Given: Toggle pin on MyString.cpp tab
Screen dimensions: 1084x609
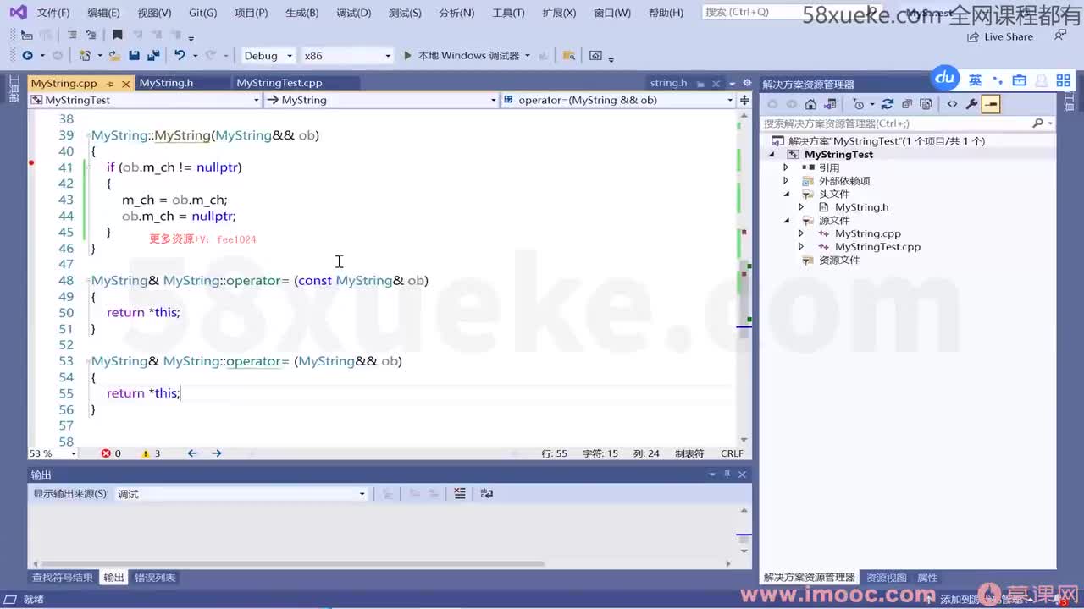Looking at the screenshot, I should [x=111, y=83].
